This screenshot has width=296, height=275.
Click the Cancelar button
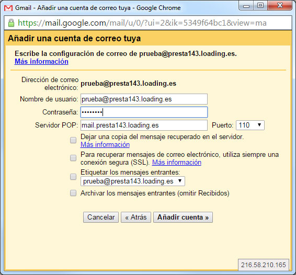click(x=101, y=217)
